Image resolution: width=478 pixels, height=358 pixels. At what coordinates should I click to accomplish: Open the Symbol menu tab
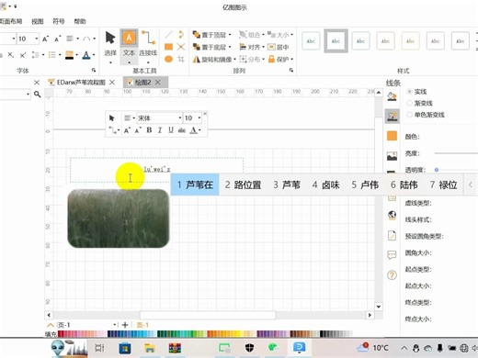[59, 21]
